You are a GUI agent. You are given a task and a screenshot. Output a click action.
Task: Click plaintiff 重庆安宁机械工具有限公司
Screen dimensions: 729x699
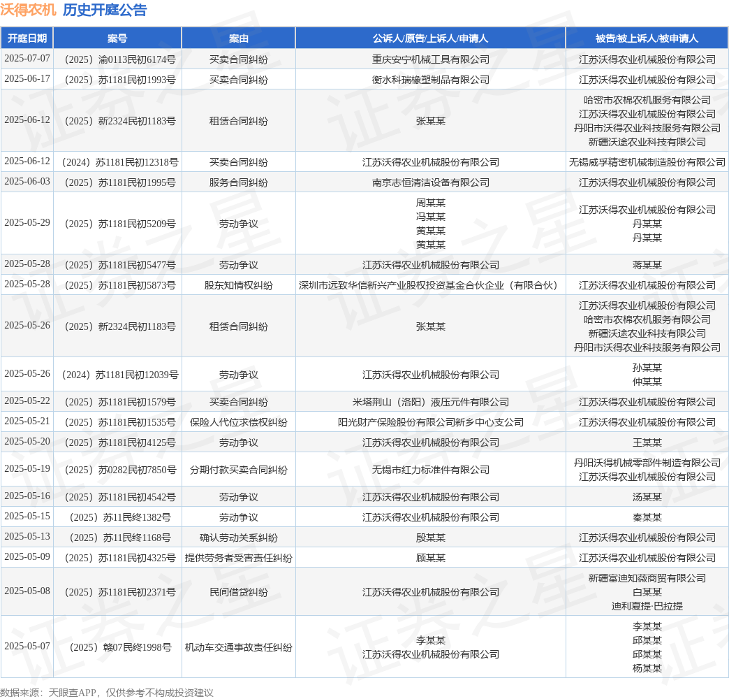tap(431, 59)
